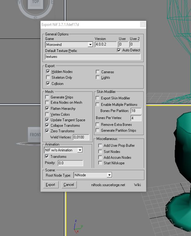Viewport: 191px width, 236px height.
Task: Toggle the Auto Detect checkbox
Action: point(119,50)
